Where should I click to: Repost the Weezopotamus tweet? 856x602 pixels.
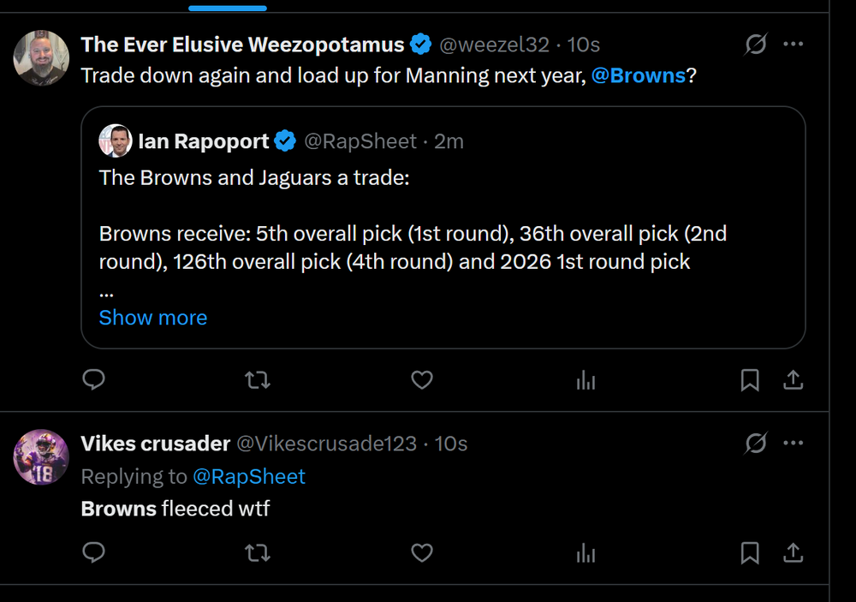tap(257, 379)
